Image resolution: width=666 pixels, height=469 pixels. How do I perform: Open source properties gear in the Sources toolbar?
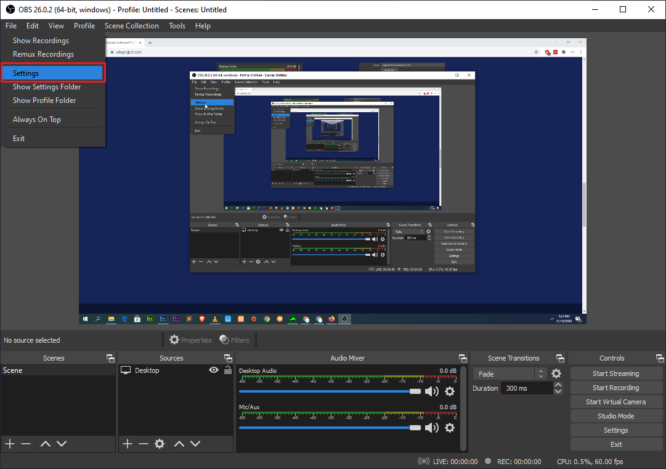[160, 444]
